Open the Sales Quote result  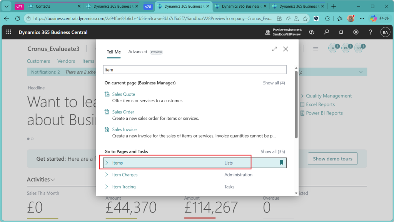124,94
